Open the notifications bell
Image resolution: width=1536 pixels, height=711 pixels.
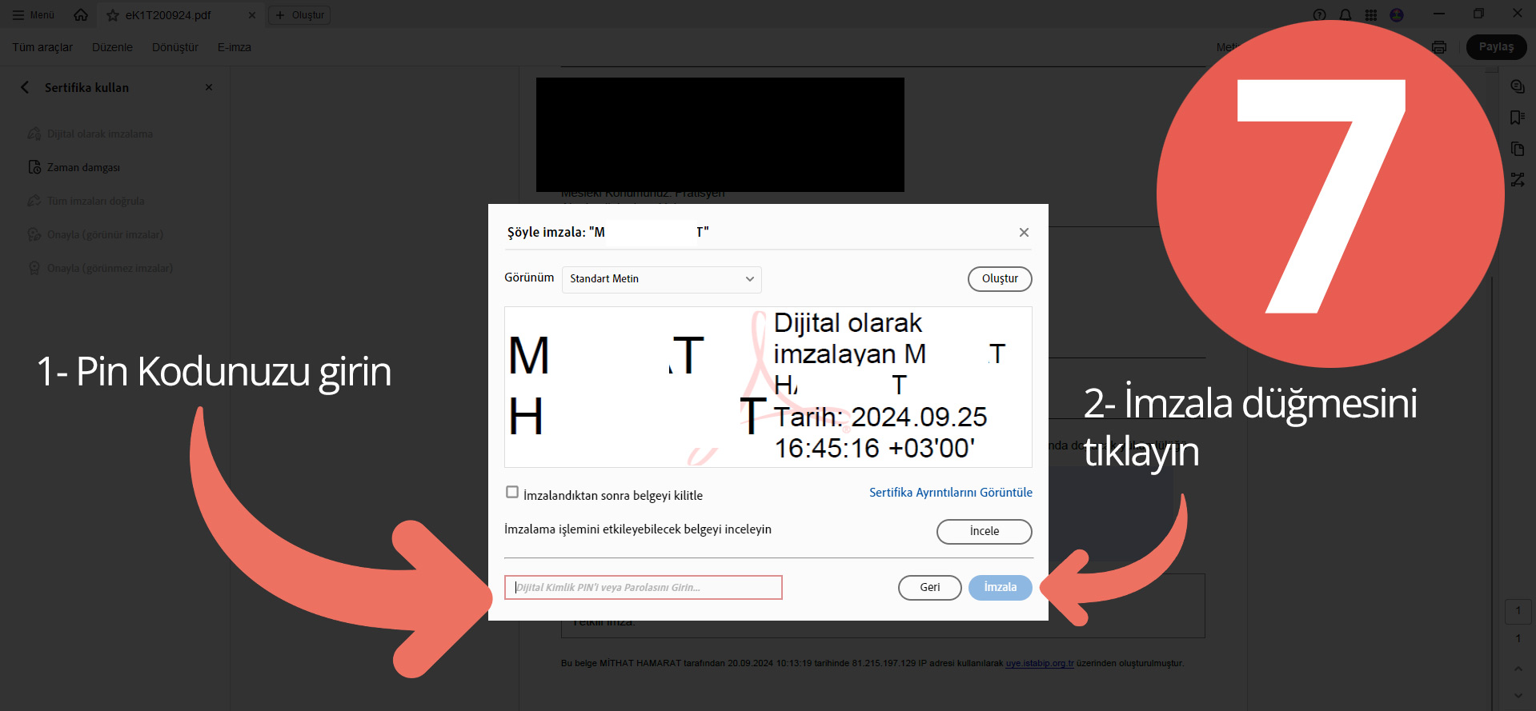click(1346, 15)
